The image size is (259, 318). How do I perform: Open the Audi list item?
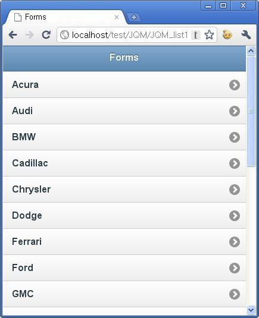point(124,111)
